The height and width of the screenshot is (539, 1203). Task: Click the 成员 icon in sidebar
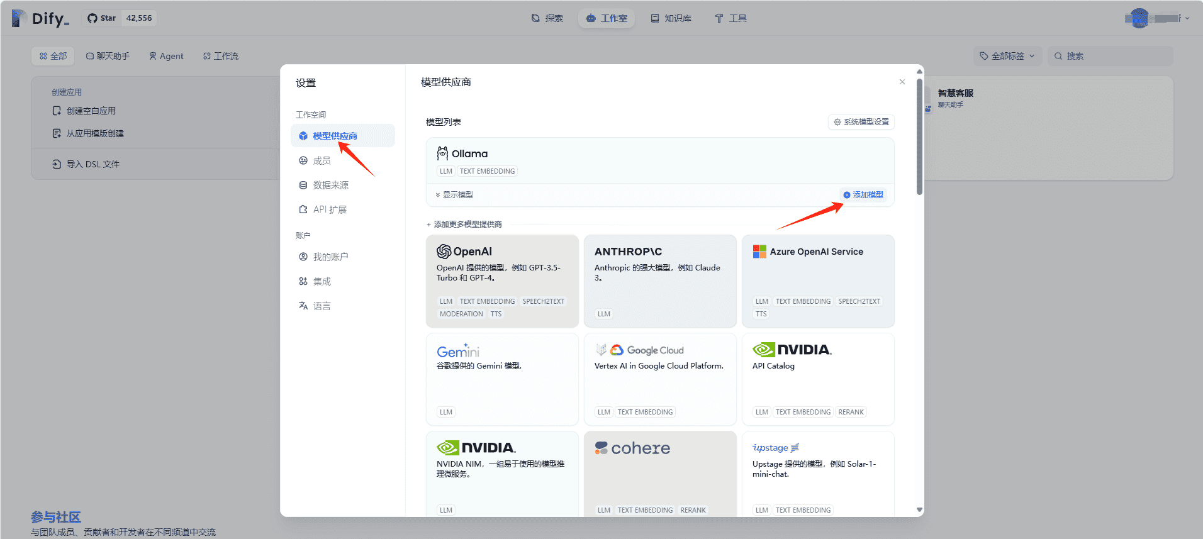[303, 160]
